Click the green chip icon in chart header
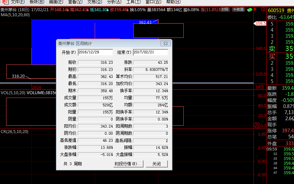Screen dimensions: 294x184 (x=250, y=10)
